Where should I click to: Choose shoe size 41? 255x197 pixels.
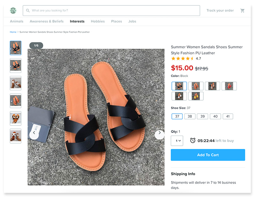pos(228,116)
